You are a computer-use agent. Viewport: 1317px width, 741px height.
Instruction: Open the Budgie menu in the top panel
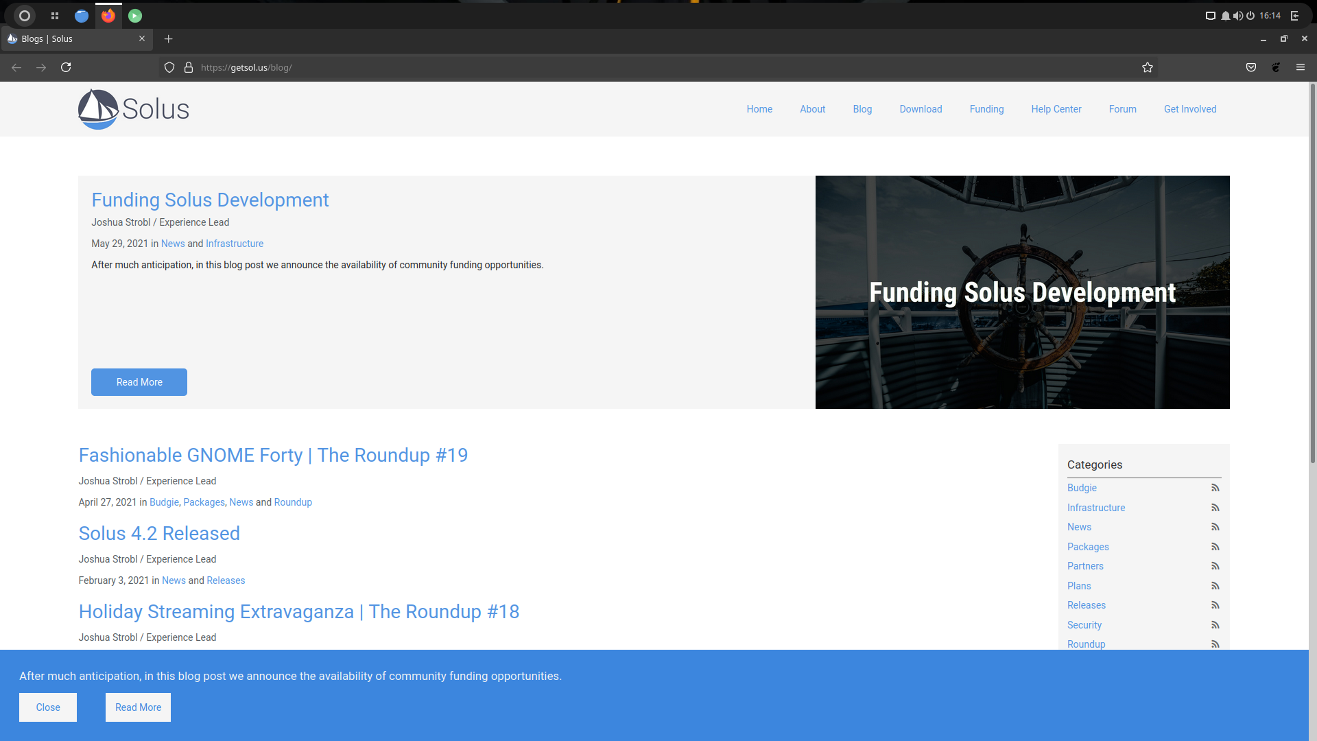point(25,15)
